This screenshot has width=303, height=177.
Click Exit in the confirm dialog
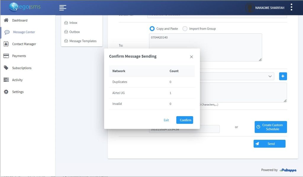(166, 120)
